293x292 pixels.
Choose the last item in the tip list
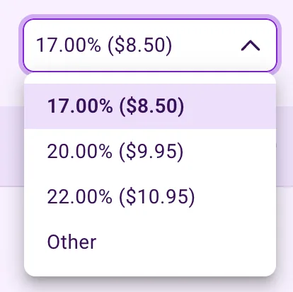[x=150, y=242]
